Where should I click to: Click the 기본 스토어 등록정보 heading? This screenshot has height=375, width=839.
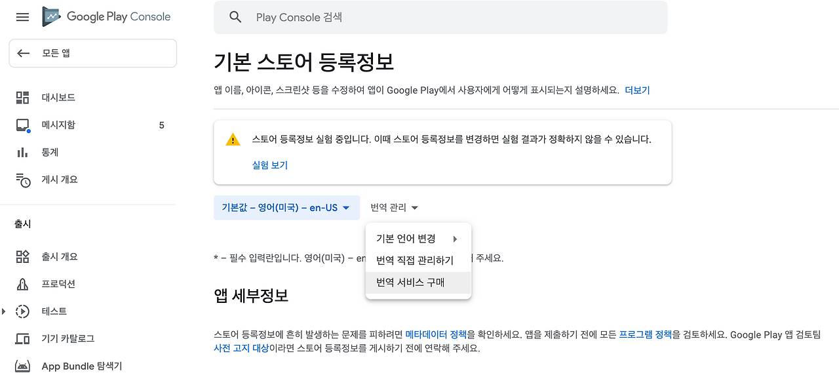303,62
